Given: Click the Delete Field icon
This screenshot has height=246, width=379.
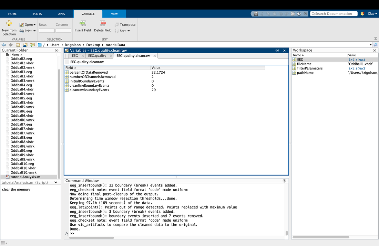Looking at the screenshot, I should tap(103, 23).
